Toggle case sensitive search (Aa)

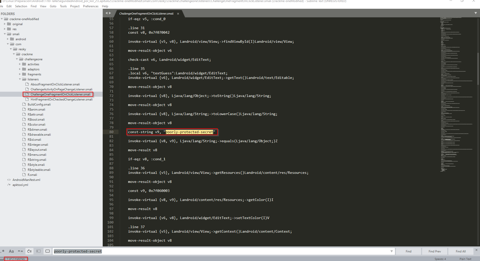[x=11, y=251]
